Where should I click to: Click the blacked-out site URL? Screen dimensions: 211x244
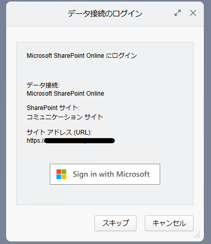tap(80, 141)
